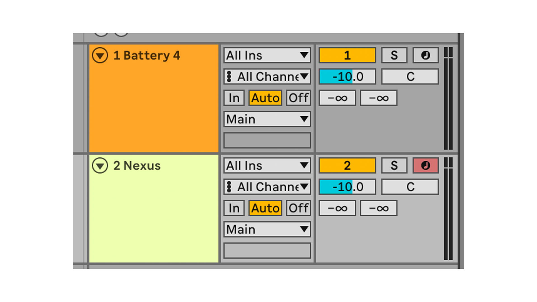Open All Channels dropdown on Battery 4 track
The height and width of the screenshot is (302, 537).
267,76
